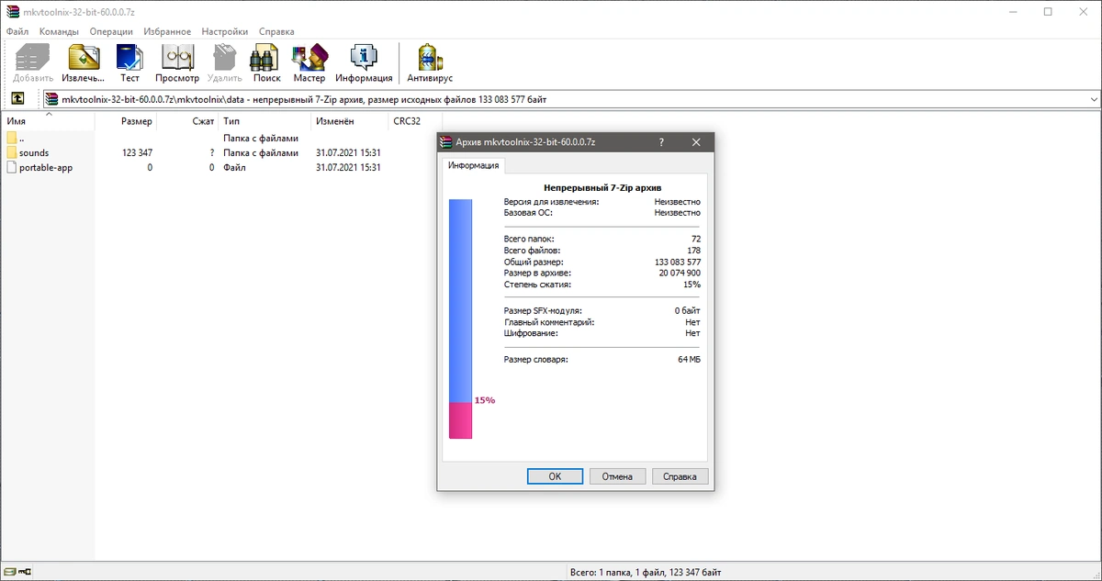Open the Файл menu
Viewport: 1102px width, 581px height.
17,31
